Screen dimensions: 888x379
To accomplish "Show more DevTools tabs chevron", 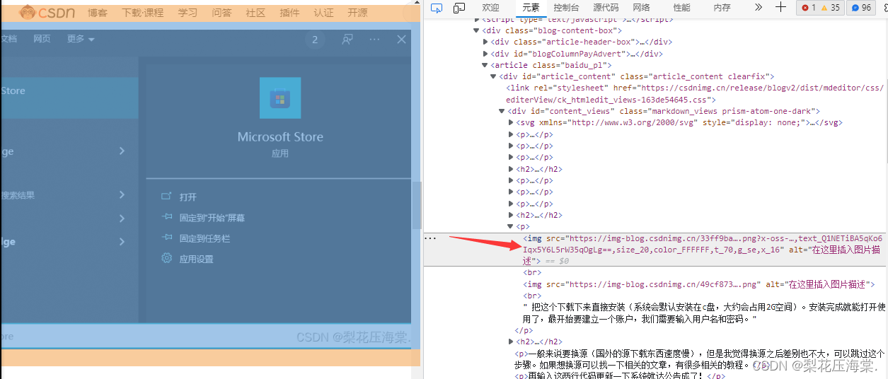I will (x=759, y=7).
